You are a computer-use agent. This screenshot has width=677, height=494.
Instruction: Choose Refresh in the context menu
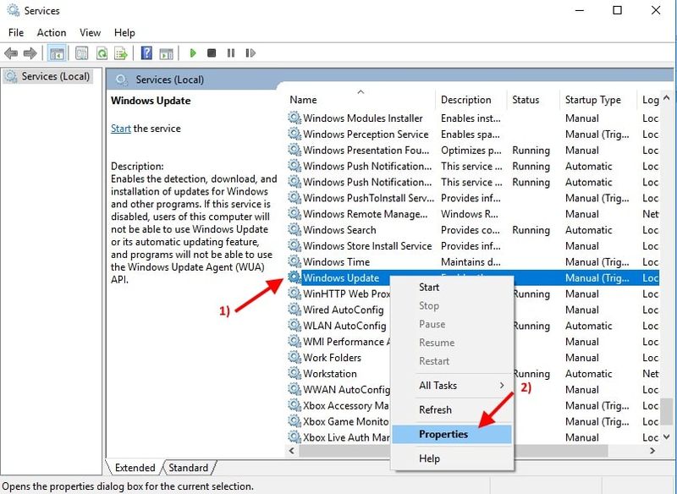point(452,410)
